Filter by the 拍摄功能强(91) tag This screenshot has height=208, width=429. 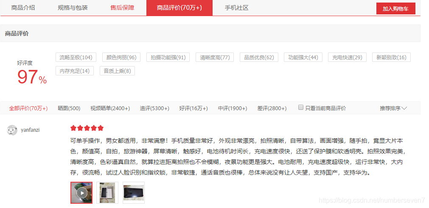pos(168,57)
